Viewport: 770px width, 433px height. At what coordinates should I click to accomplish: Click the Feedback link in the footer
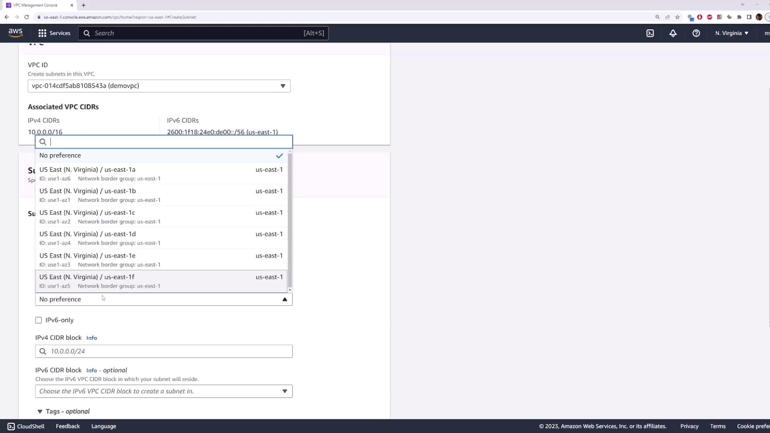point(68,426)
